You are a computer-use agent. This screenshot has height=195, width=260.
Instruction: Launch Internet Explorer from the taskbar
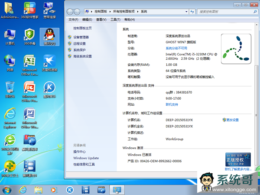(x=23, y=190)
